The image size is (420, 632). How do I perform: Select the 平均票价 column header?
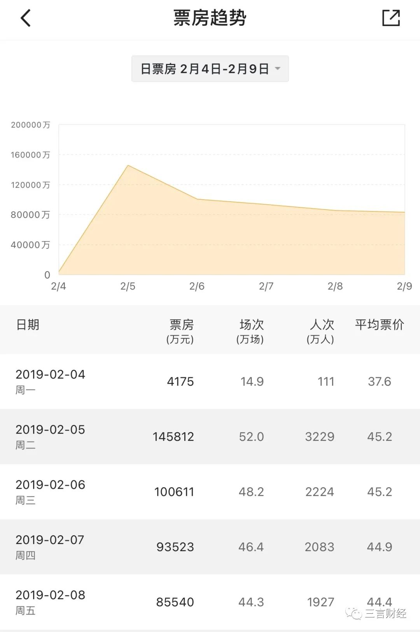click(379, 325)
